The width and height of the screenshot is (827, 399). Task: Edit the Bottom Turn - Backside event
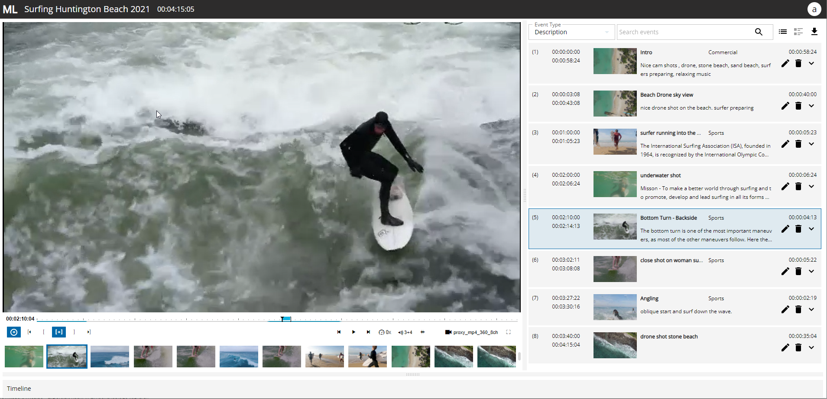(x=785, y=229)
